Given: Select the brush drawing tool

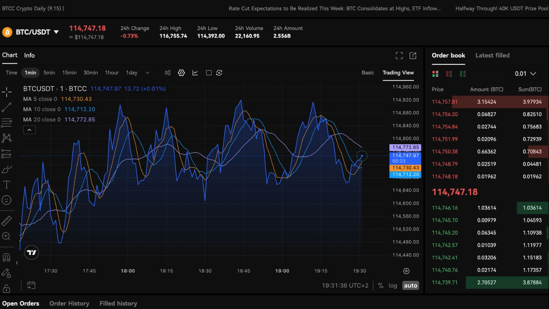Looking at the screenshot, I should (x=6, y=170).
